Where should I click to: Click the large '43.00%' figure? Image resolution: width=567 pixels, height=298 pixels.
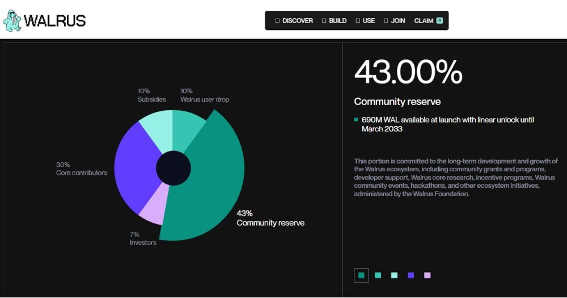click(408, 72)
